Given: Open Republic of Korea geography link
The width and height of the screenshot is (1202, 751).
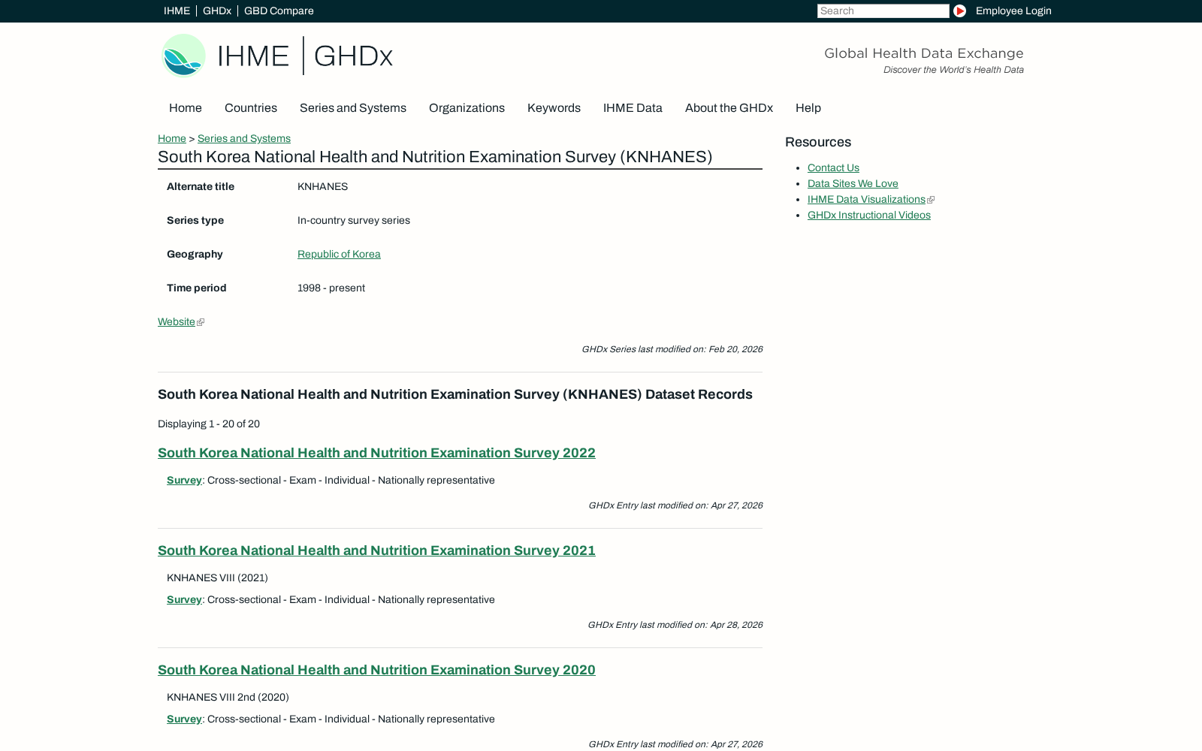Looking at the screenshot, I should click(339, 254).
